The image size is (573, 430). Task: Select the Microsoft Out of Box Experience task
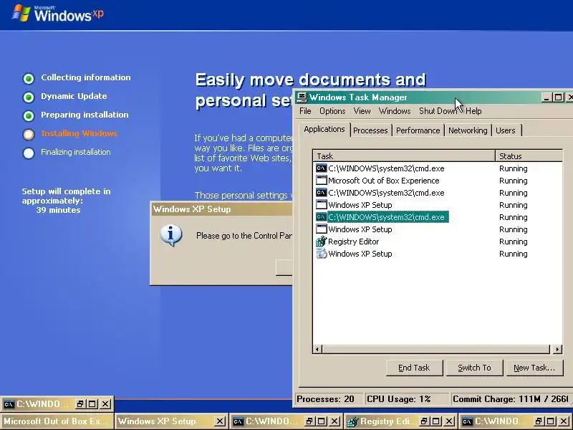point(383,181)
